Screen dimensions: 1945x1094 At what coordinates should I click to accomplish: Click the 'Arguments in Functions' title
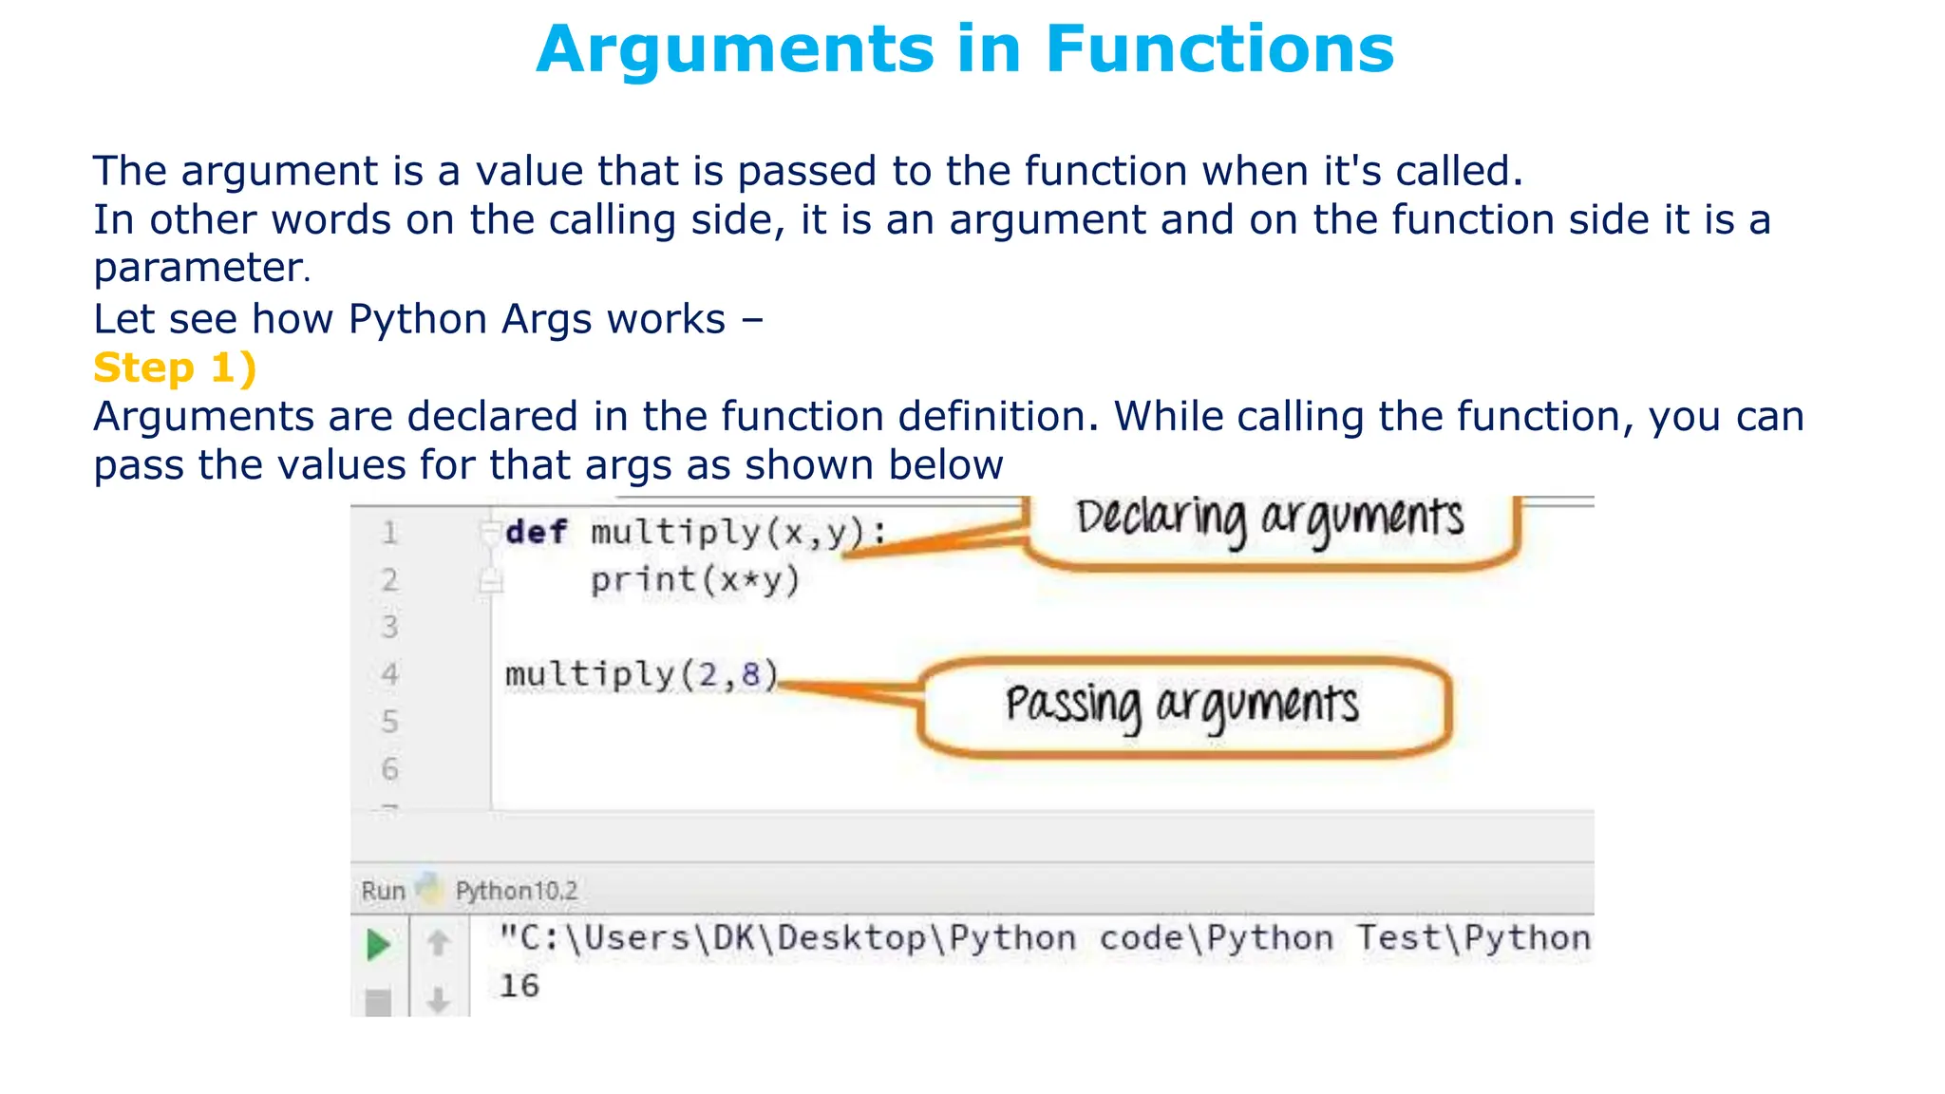pos(965,49)
